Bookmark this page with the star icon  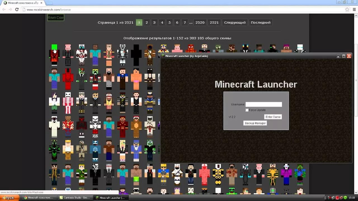(x=347, y=9)
